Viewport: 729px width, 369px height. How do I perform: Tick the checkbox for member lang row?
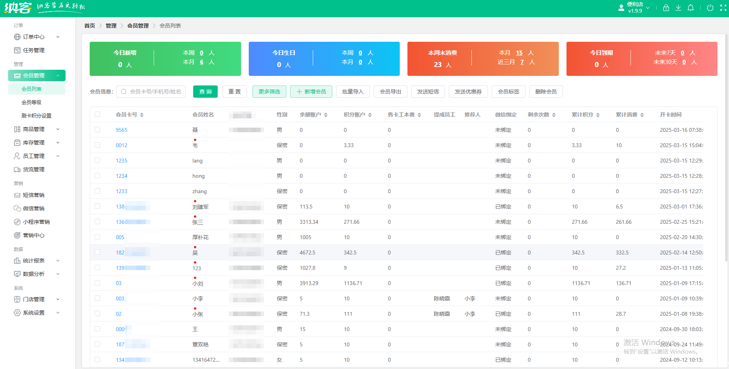[97, 160]
